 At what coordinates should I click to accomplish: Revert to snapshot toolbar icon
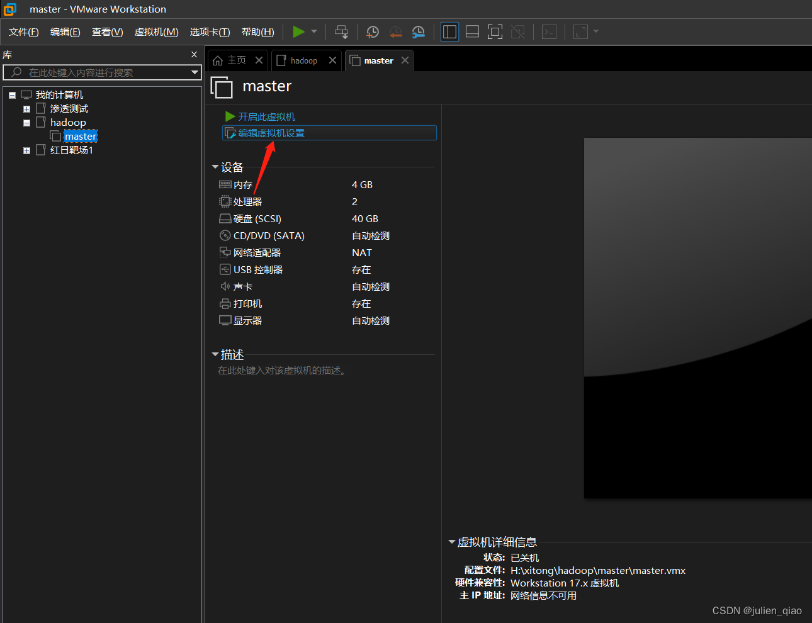click(395, 31)
